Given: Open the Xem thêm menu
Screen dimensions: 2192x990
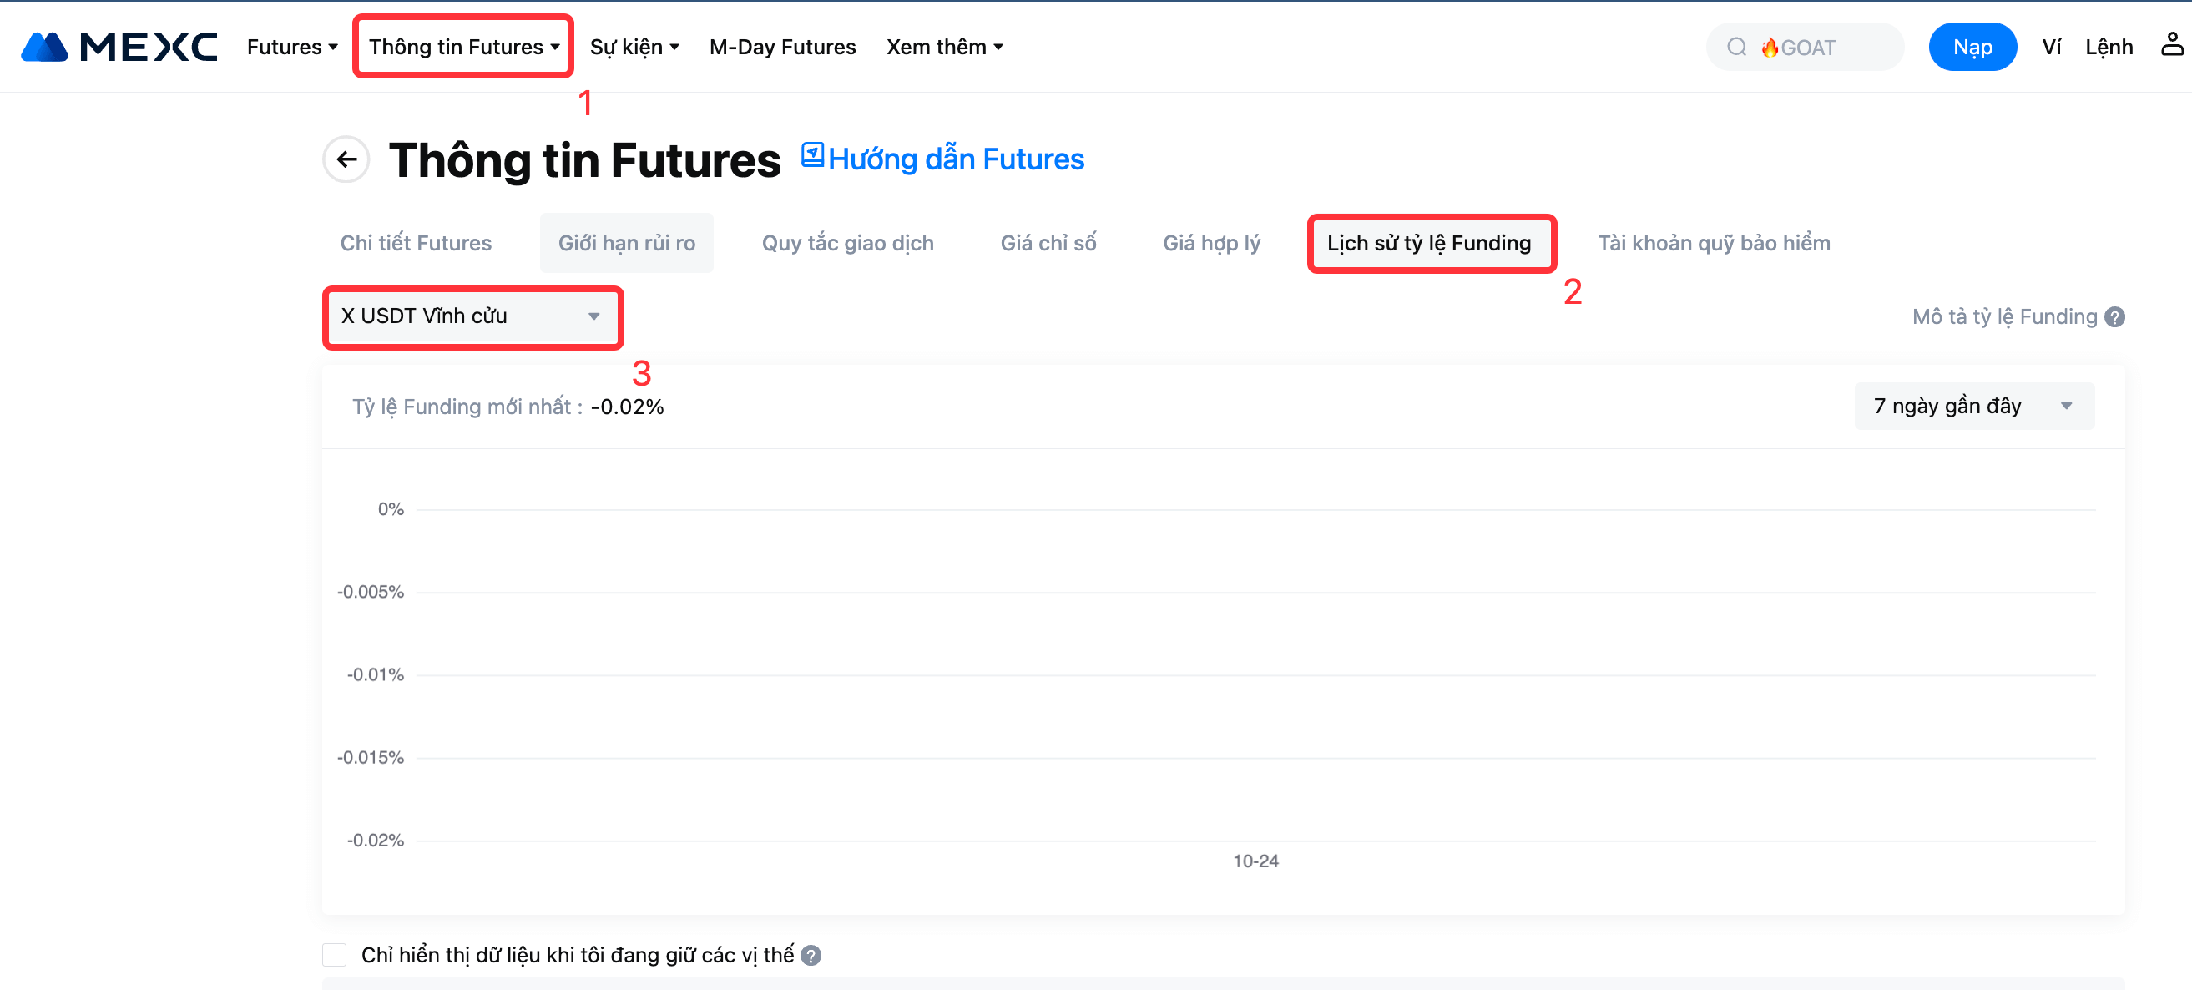Looking at the screenshot, I should coord(945,47).
